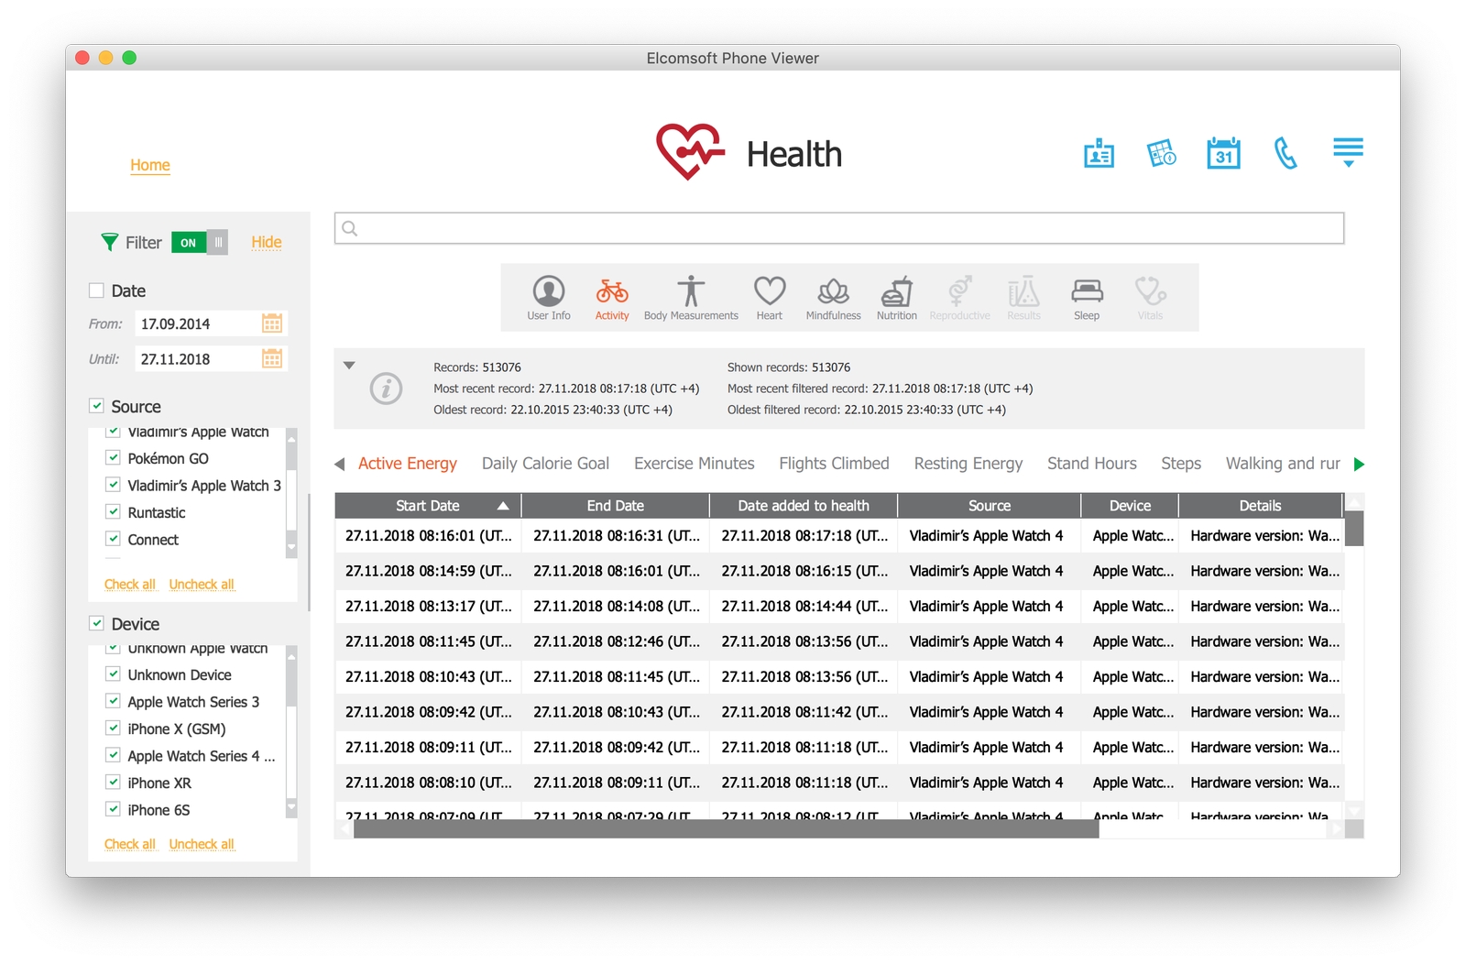Switch to the Resting Energy tab
The height and width of the screenshot is (964, 1466).
tap(968, 464)
